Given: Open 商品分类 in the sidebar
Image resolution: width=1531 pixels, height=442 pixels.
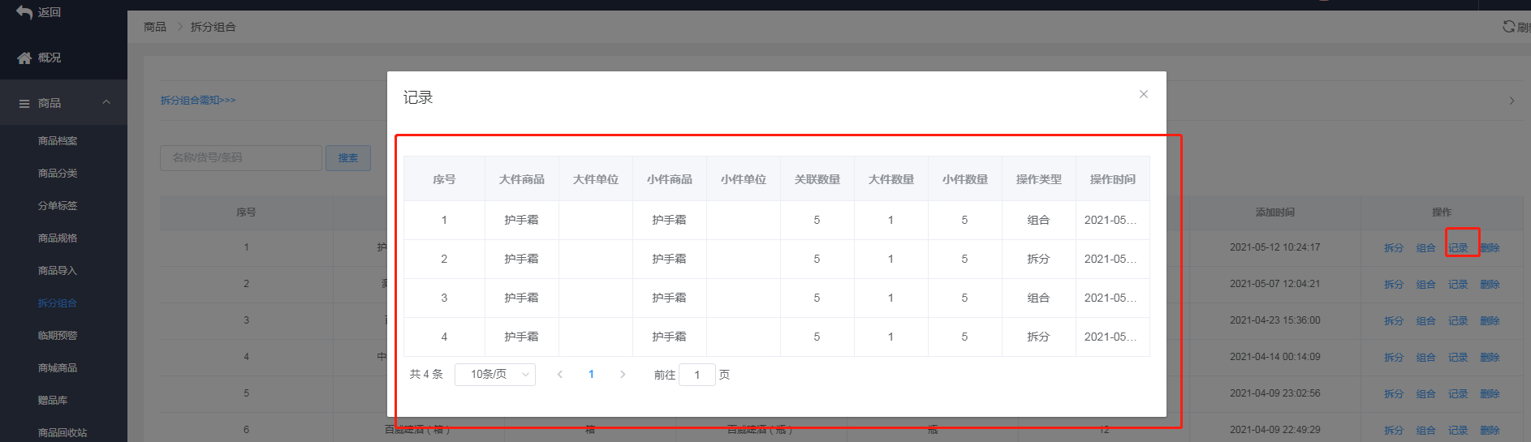Looking at the screenshot, I should (58, 174).
